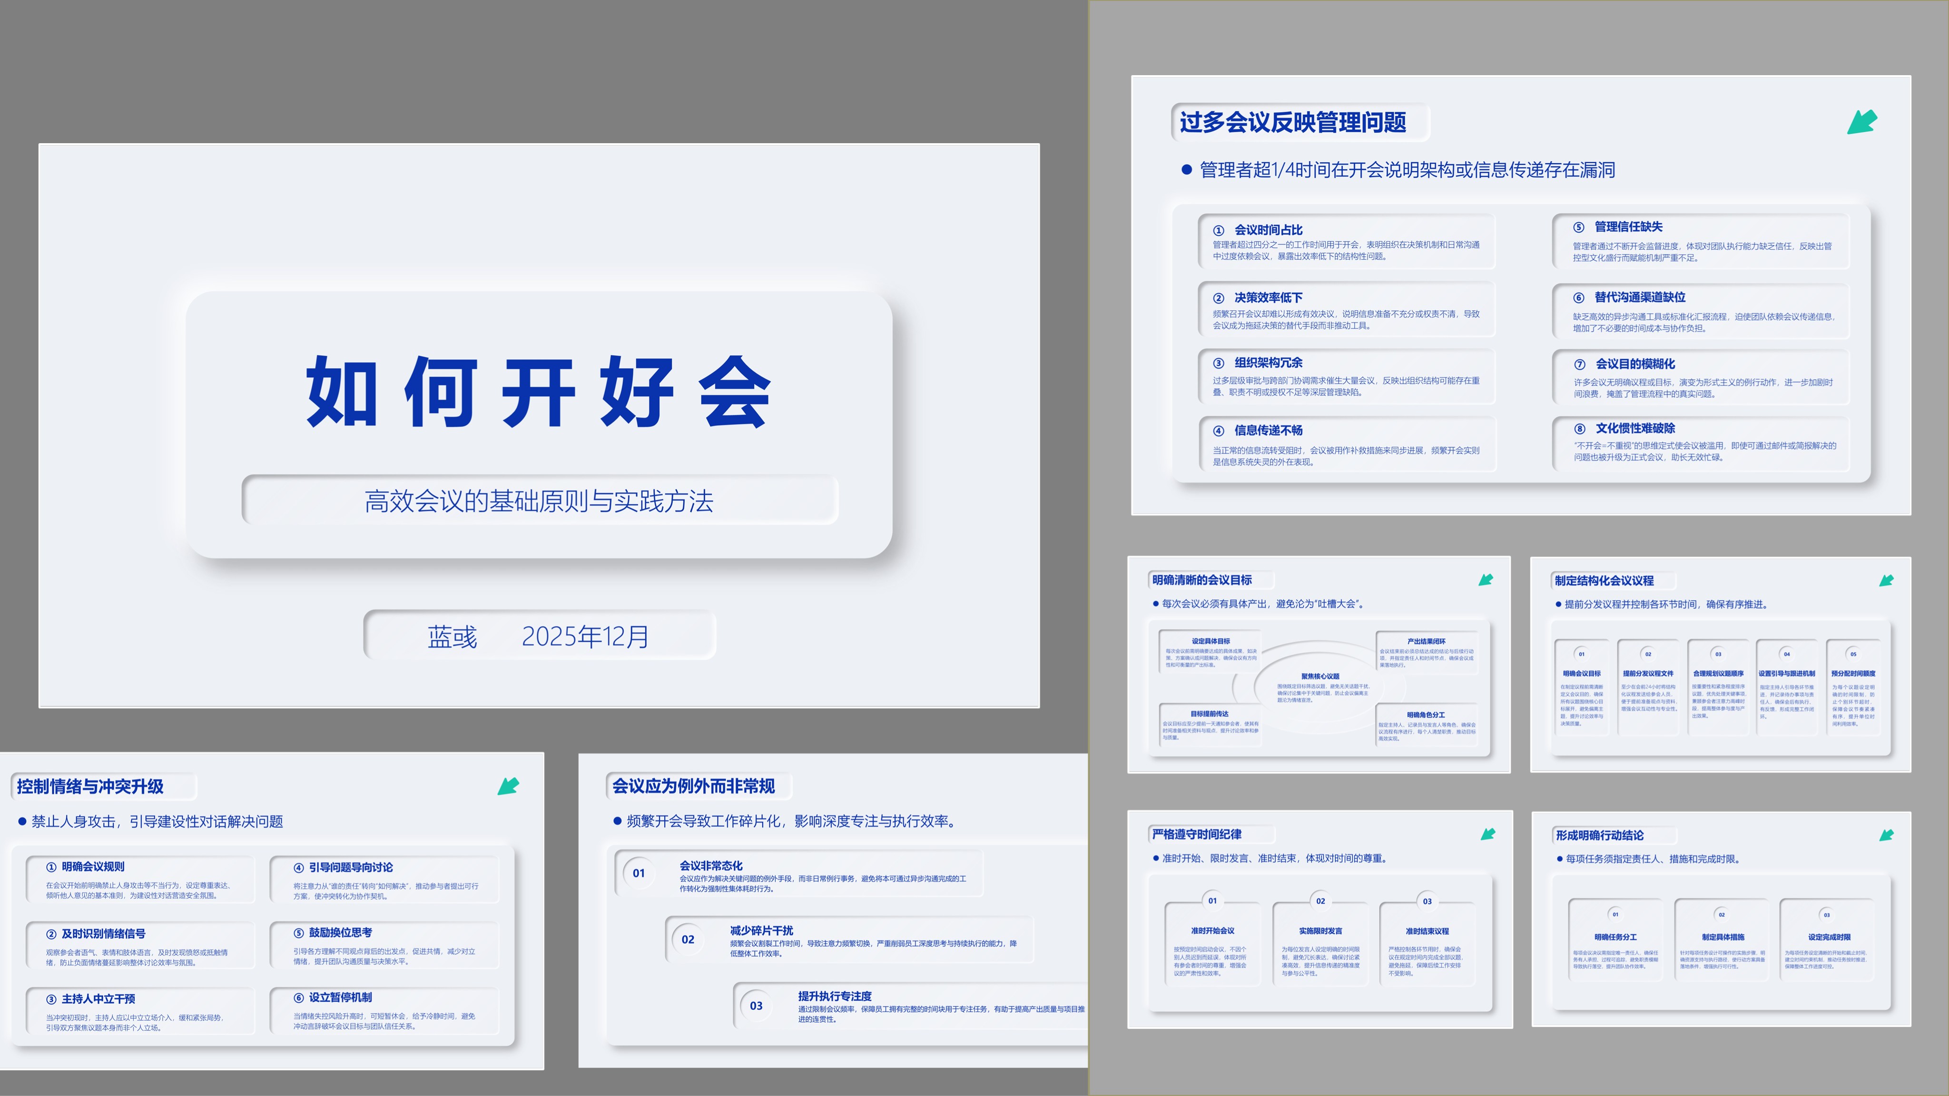Image resolution: width=1949 pixels, height=1096 pixels.
Task: Click green arrow icon on 制定结构化会议议程 slide
Action: pos(1886,580)
